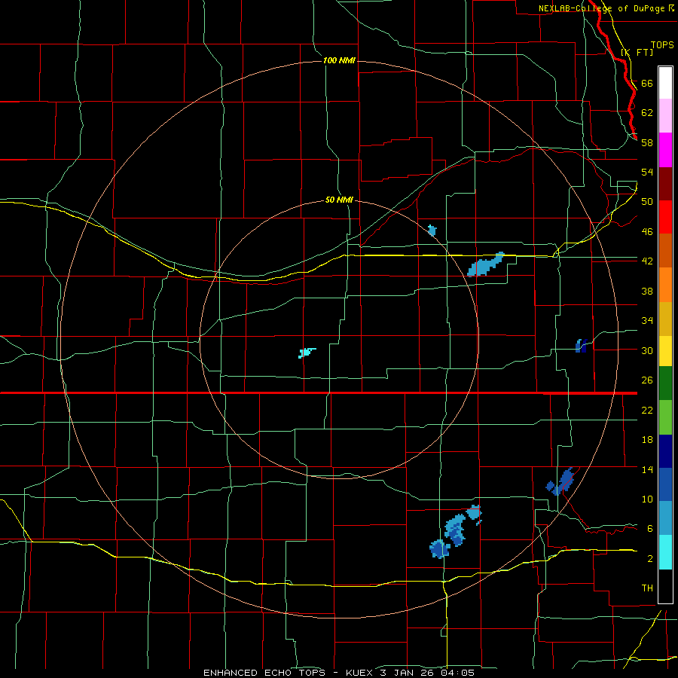Screen dimensions: 678x678
Task: Click the light green legend segment
Action: pos(665,417)
